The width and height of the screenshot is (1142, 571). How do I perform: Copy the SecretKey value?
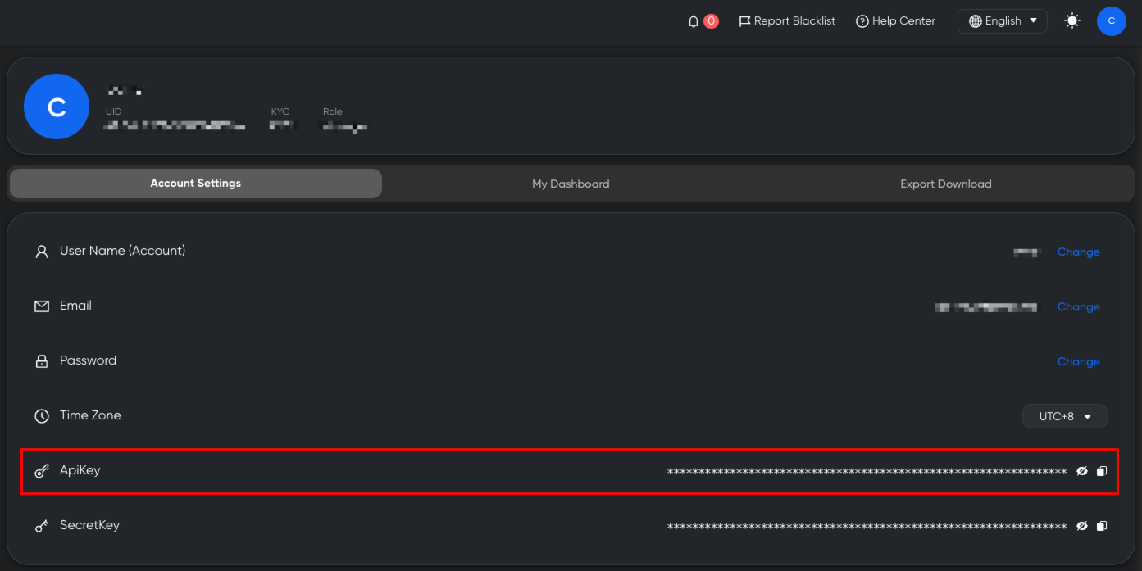1101,526
